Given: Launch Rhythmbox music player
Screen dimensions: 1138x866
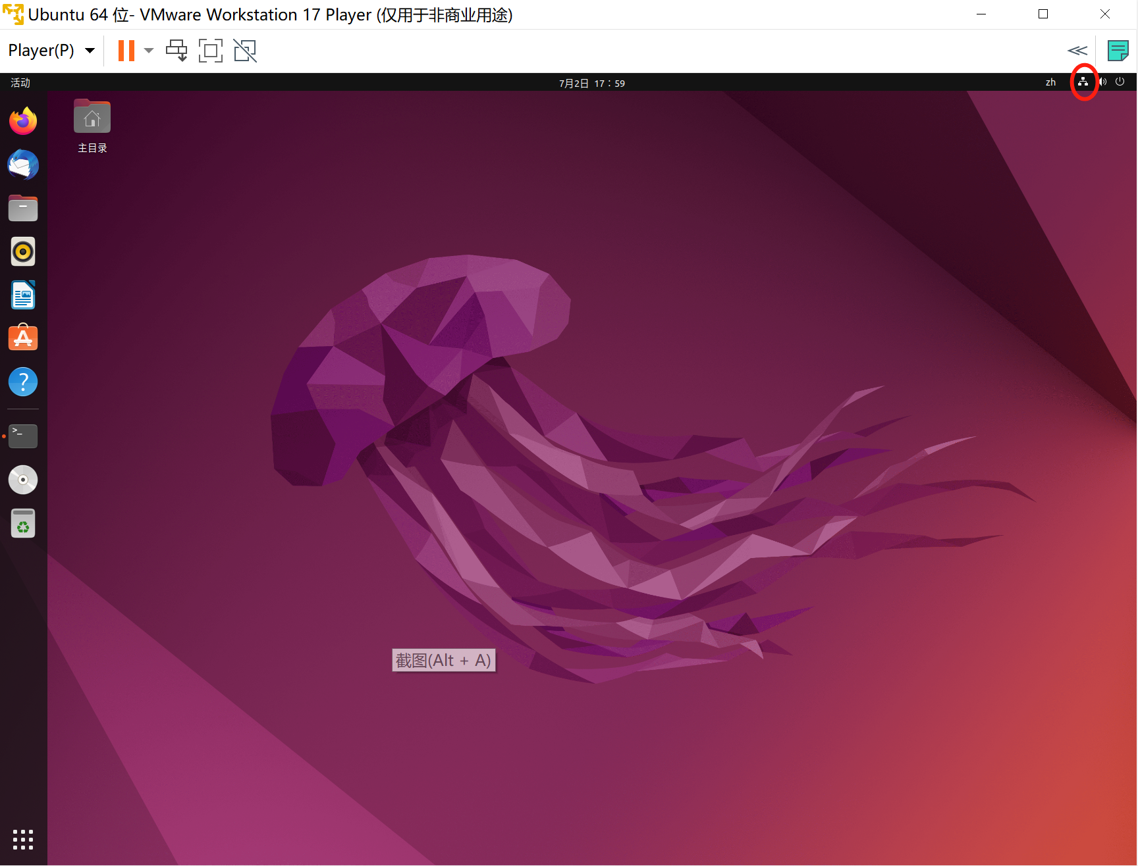Looking at the screenshot, I should [23, 251].
